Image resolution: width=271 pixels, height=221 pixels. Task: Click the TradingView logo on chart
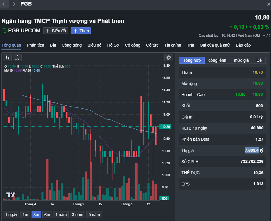click(11, 195)
